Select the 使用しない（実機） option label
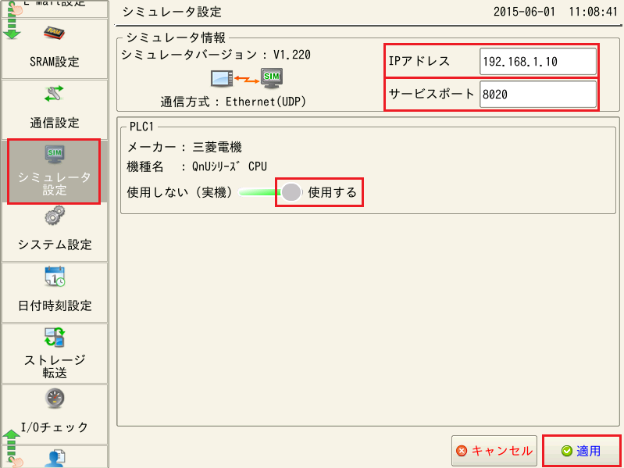Screen dimensions: 624x468 point(180,192)
